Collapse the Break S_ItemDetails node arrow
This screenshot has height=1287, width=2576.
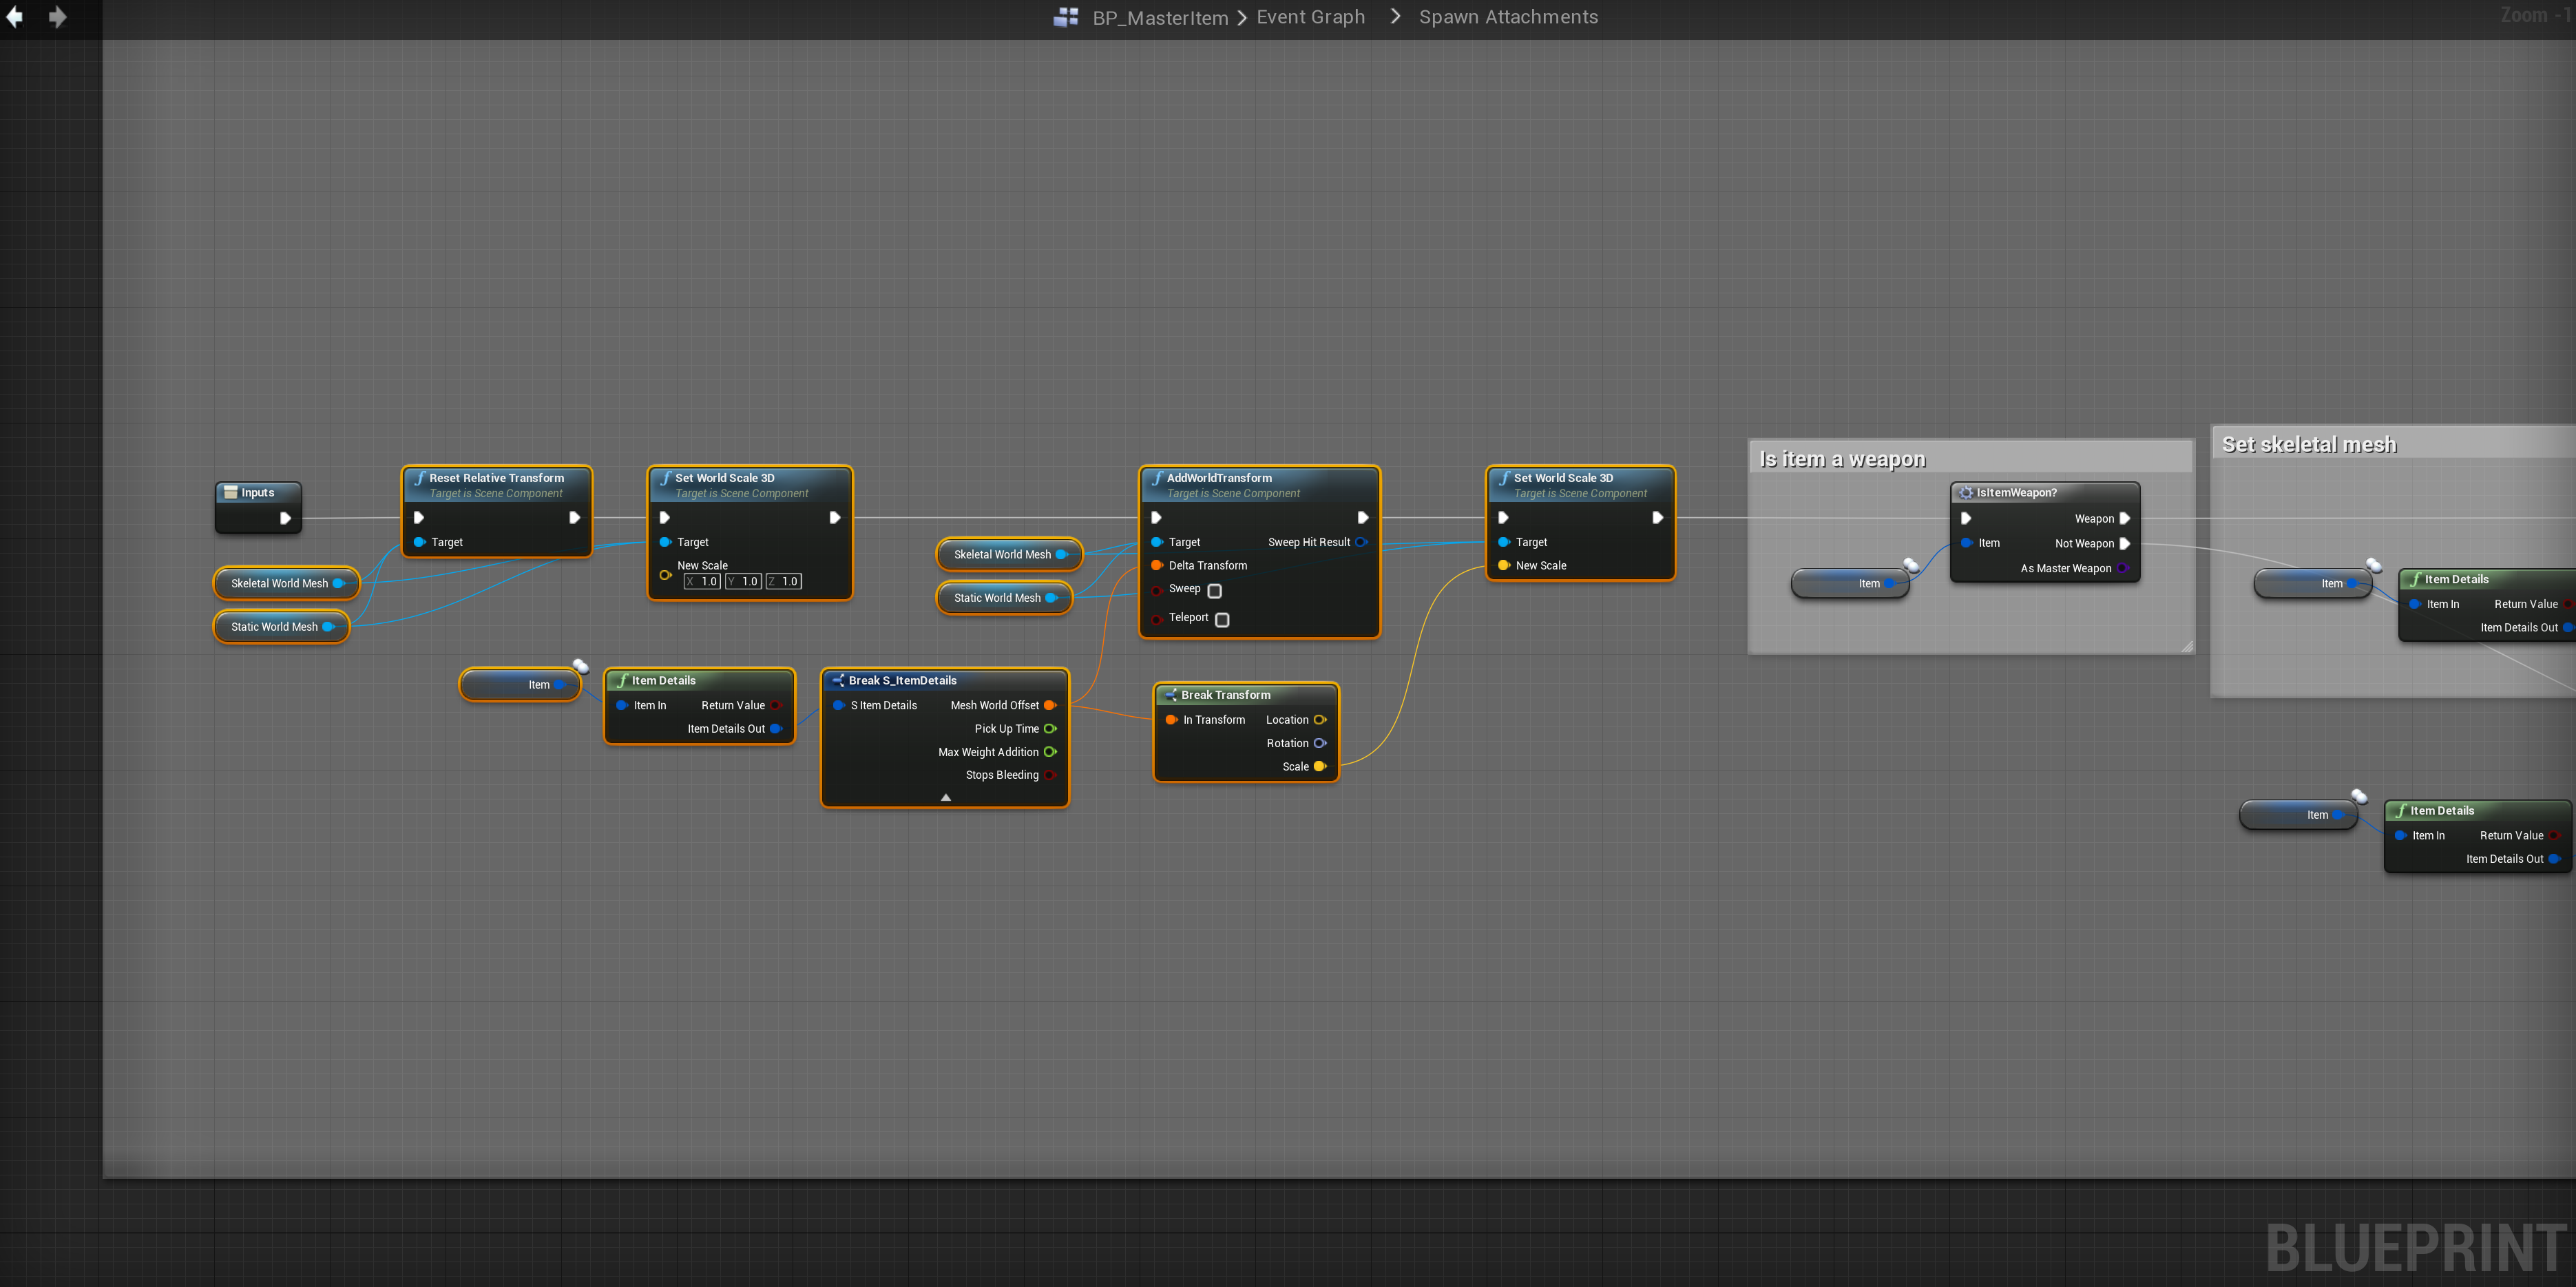tap(945, 797)
